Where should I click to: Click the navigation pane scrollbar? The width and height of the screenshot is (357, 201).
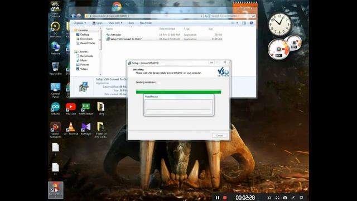100,51
